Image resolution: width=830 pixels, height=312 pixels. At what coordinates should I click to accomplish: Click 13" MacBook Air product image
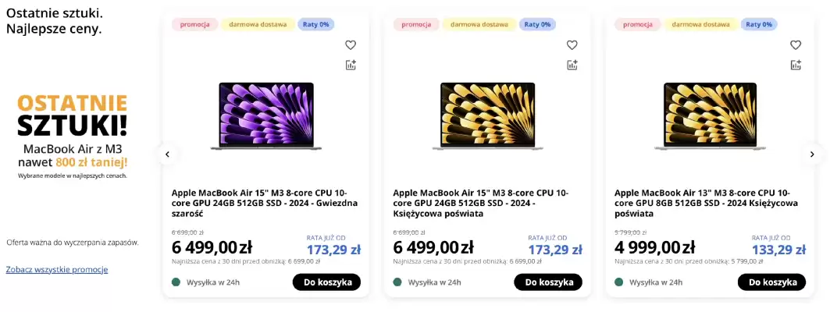(710, 115)
